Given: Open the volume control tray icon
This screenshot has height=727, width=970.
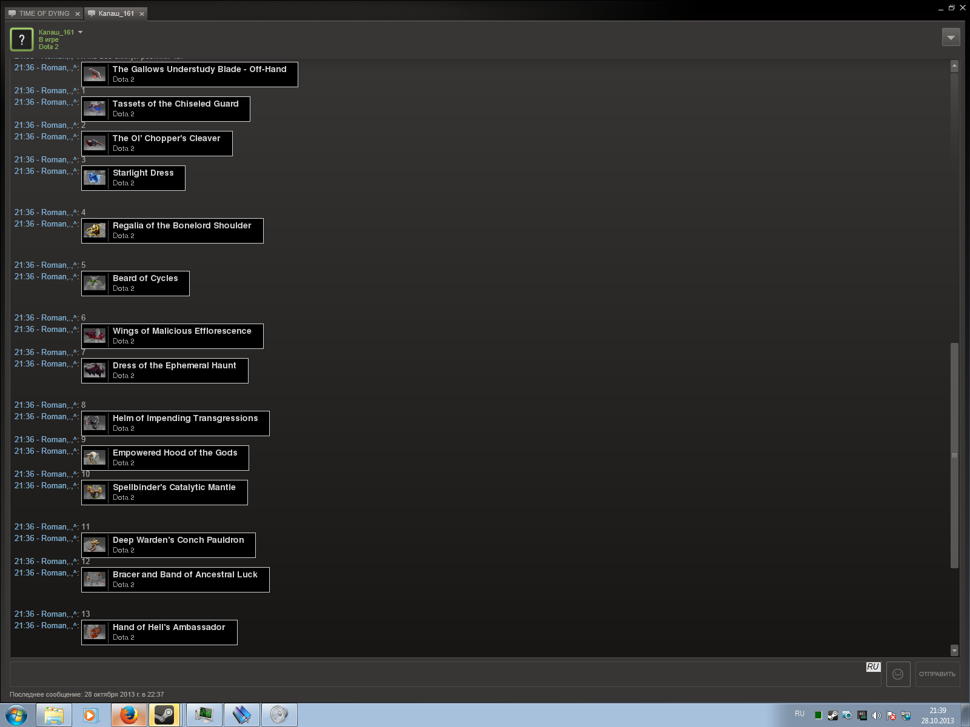Looking at the screenshot, I should point(877,715).
